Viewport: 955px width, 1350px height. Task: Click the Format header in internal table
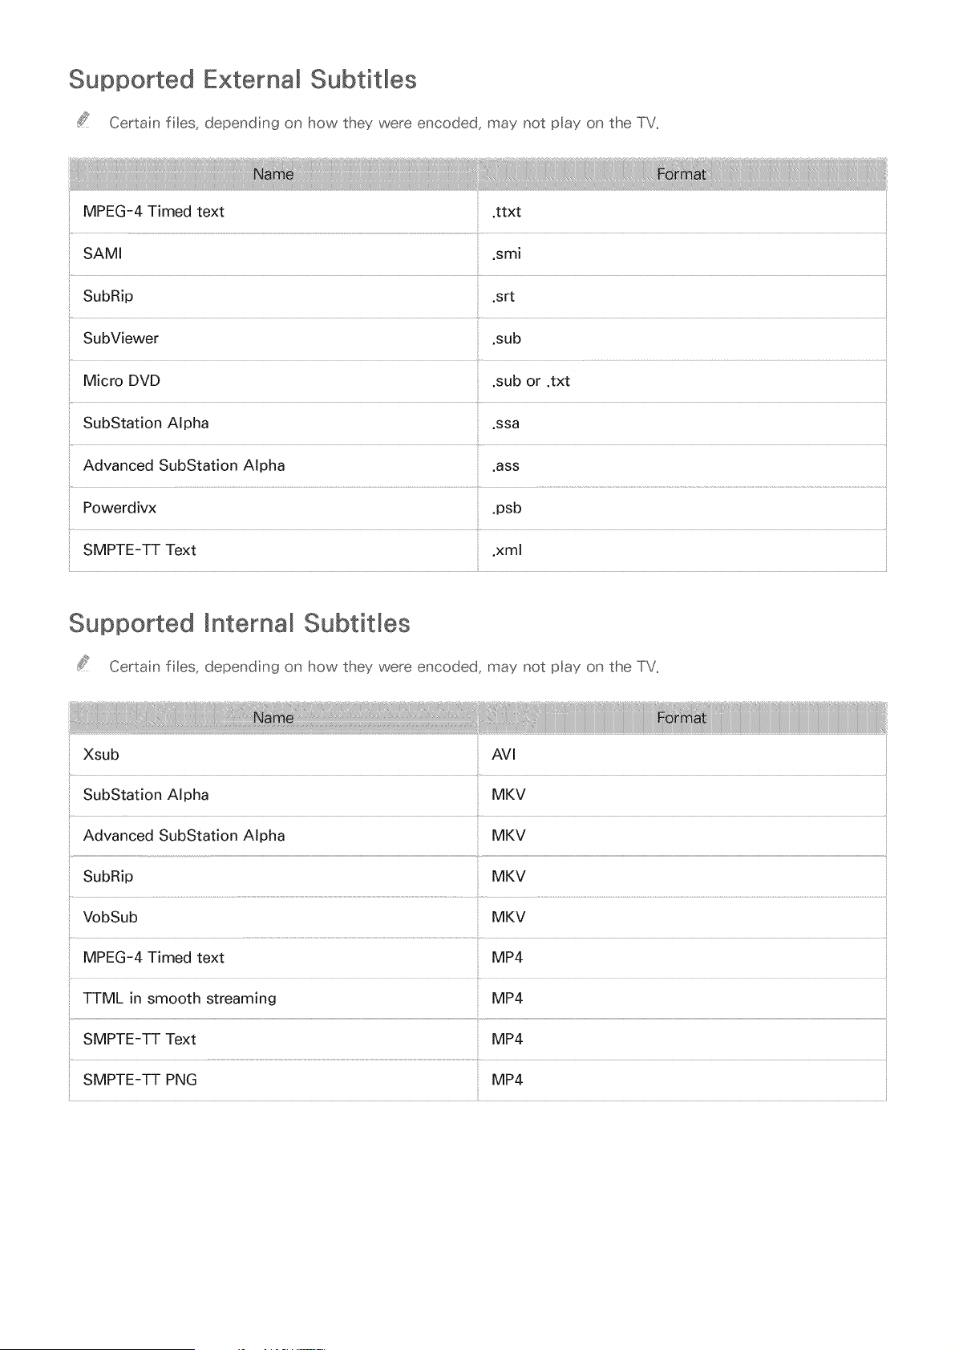[682, 718]
